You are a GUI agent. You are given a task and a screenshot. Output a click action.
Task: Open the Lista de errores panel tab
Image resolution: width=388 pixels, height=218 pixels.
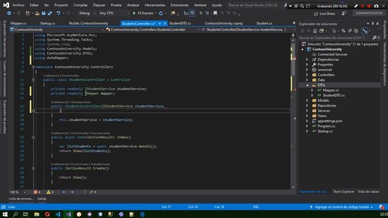21,199
